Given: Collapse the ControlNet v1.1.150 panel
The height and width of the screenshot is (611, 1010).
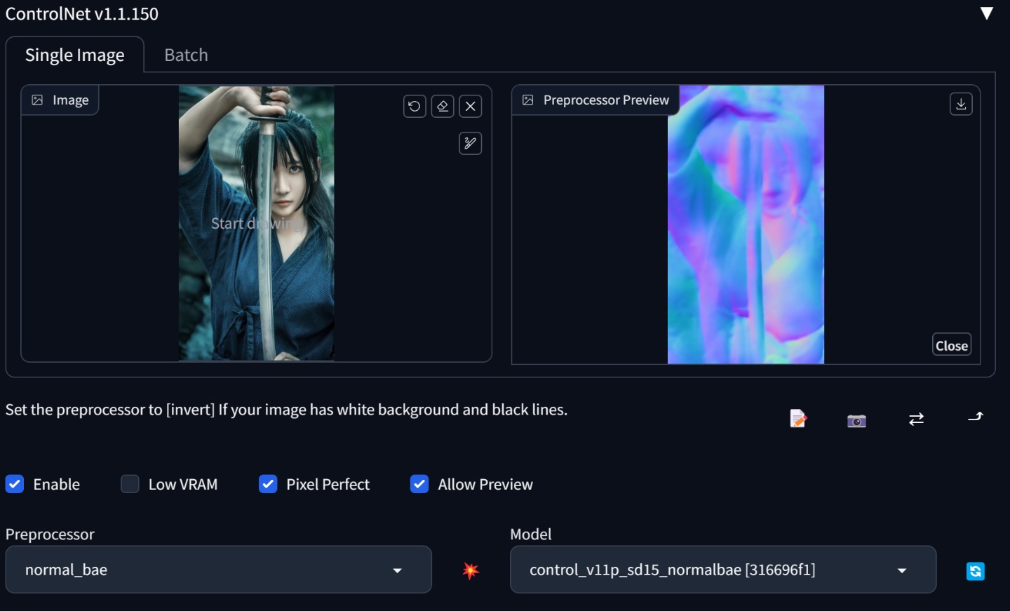Looking at the screenshot, I should 986,13.
